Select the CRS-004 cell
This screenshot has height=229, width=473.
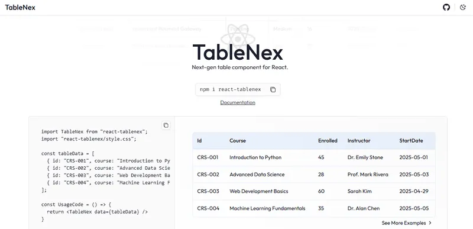pyautogui.click(x=208, y=208)
